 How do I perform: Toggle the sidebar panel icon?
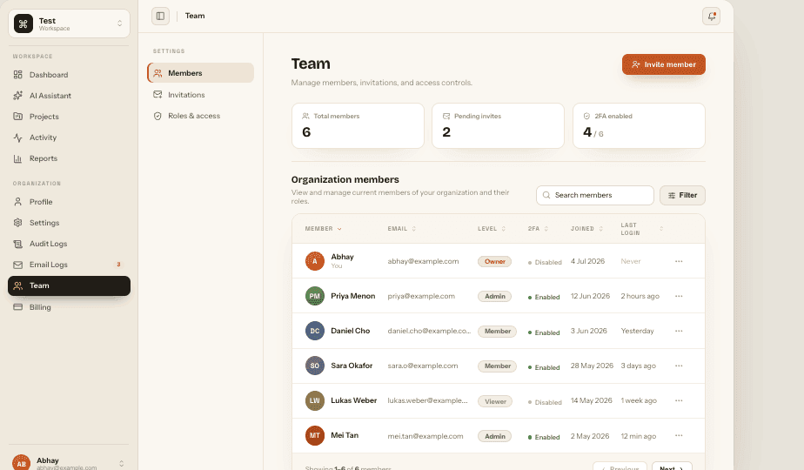[x=160, y=16]
